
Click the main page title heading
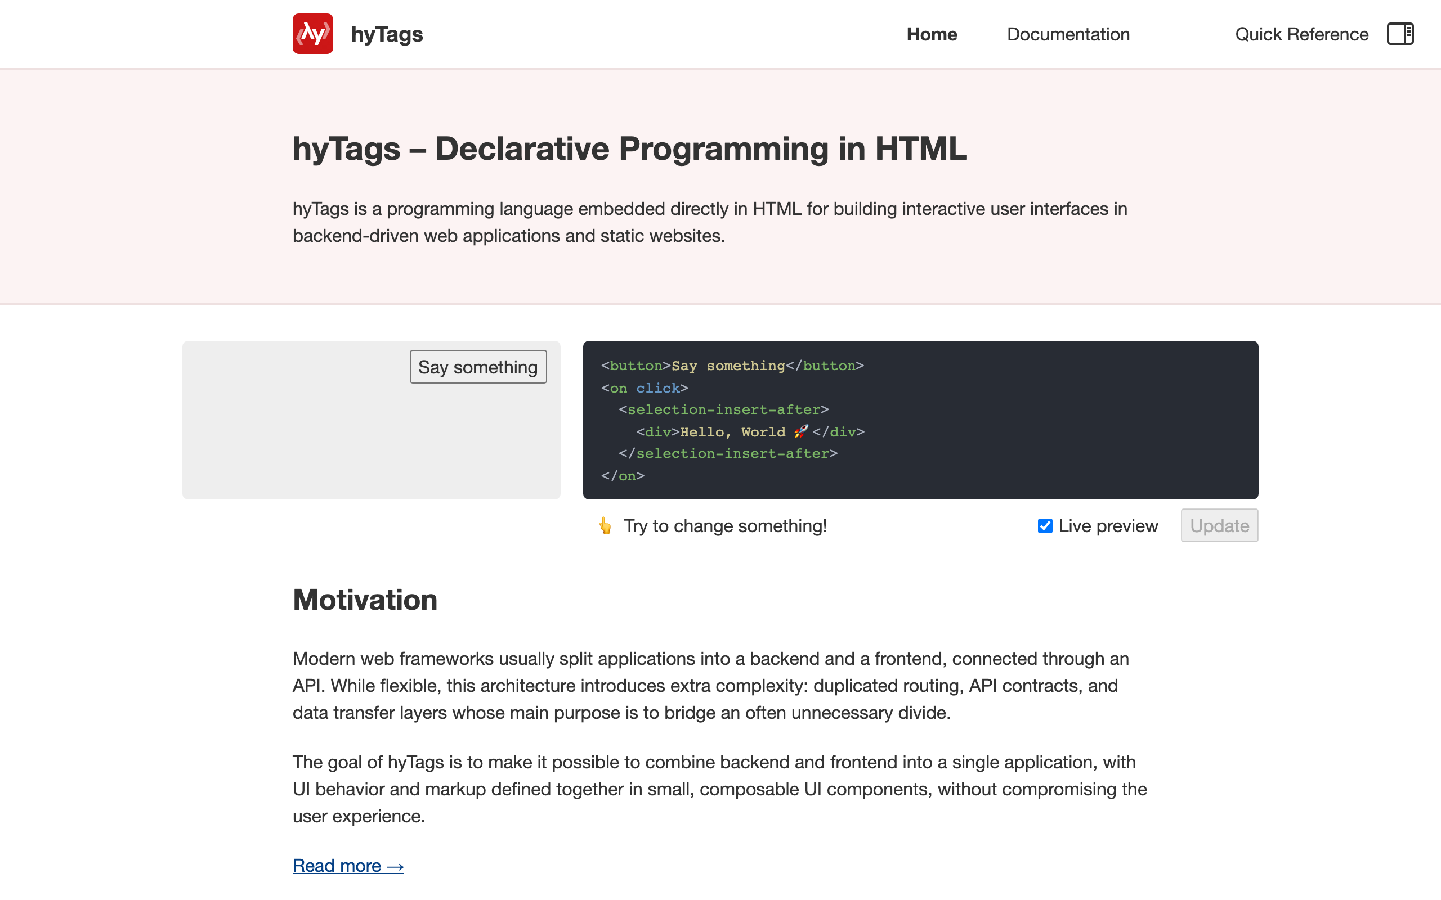629,148
